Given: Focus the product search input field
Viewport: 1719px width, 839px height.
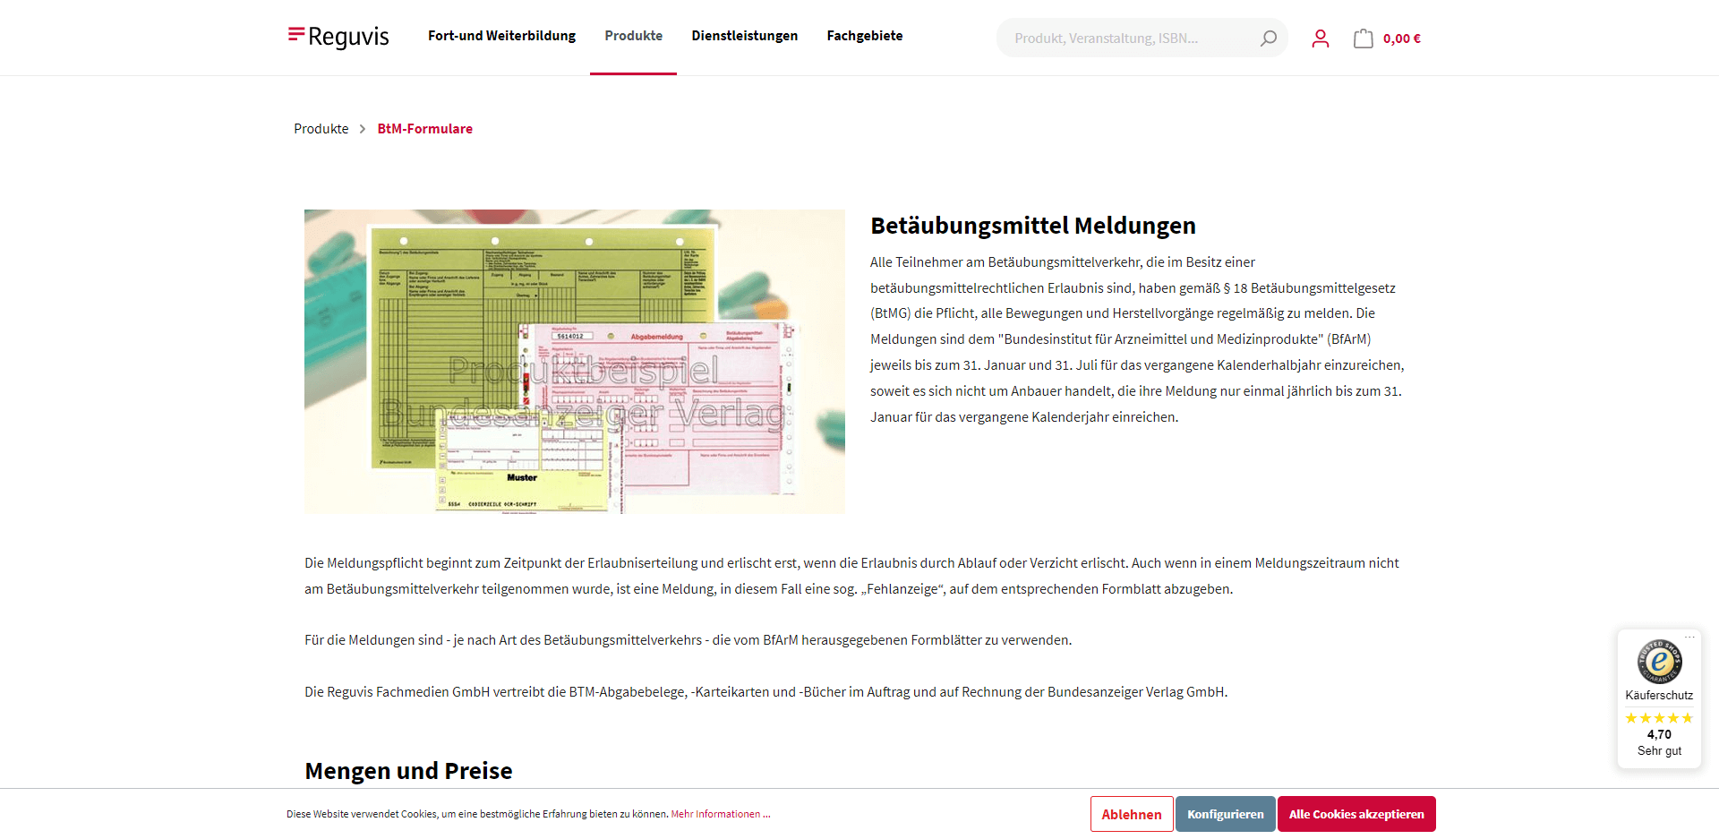Looking at the screenshot, I should (x=1130, y=39).
